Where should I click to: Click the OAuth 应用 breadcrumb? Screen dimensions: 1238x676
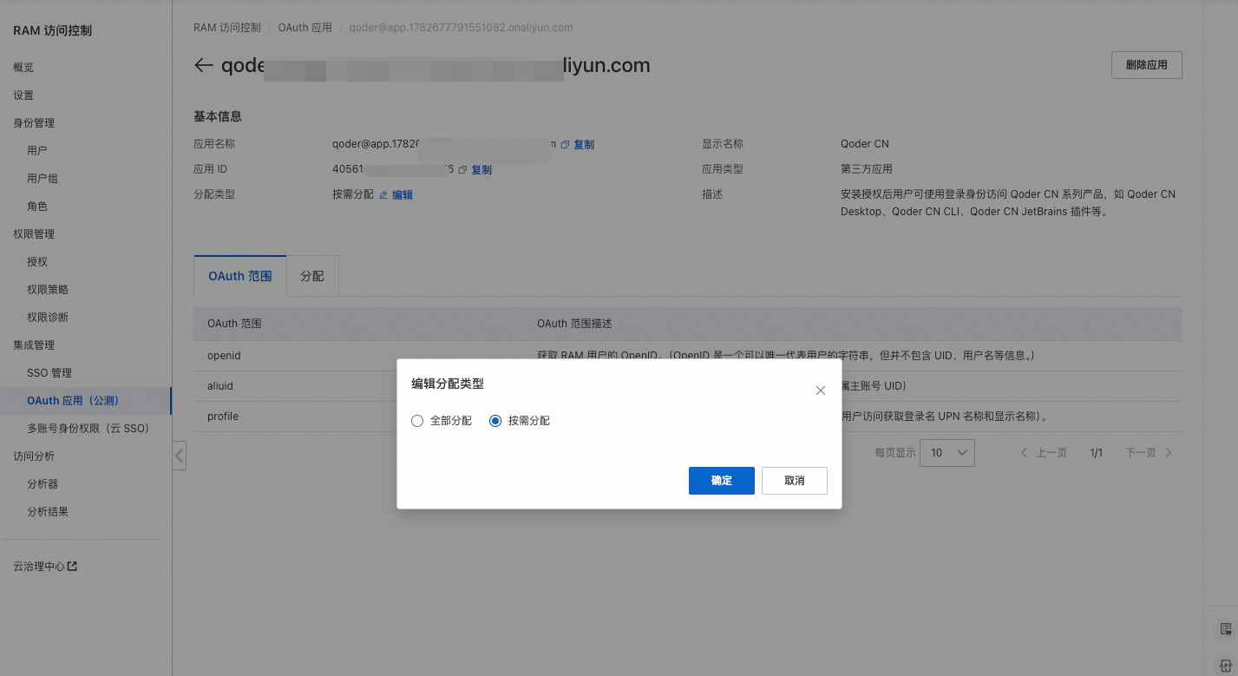[305, 28]
